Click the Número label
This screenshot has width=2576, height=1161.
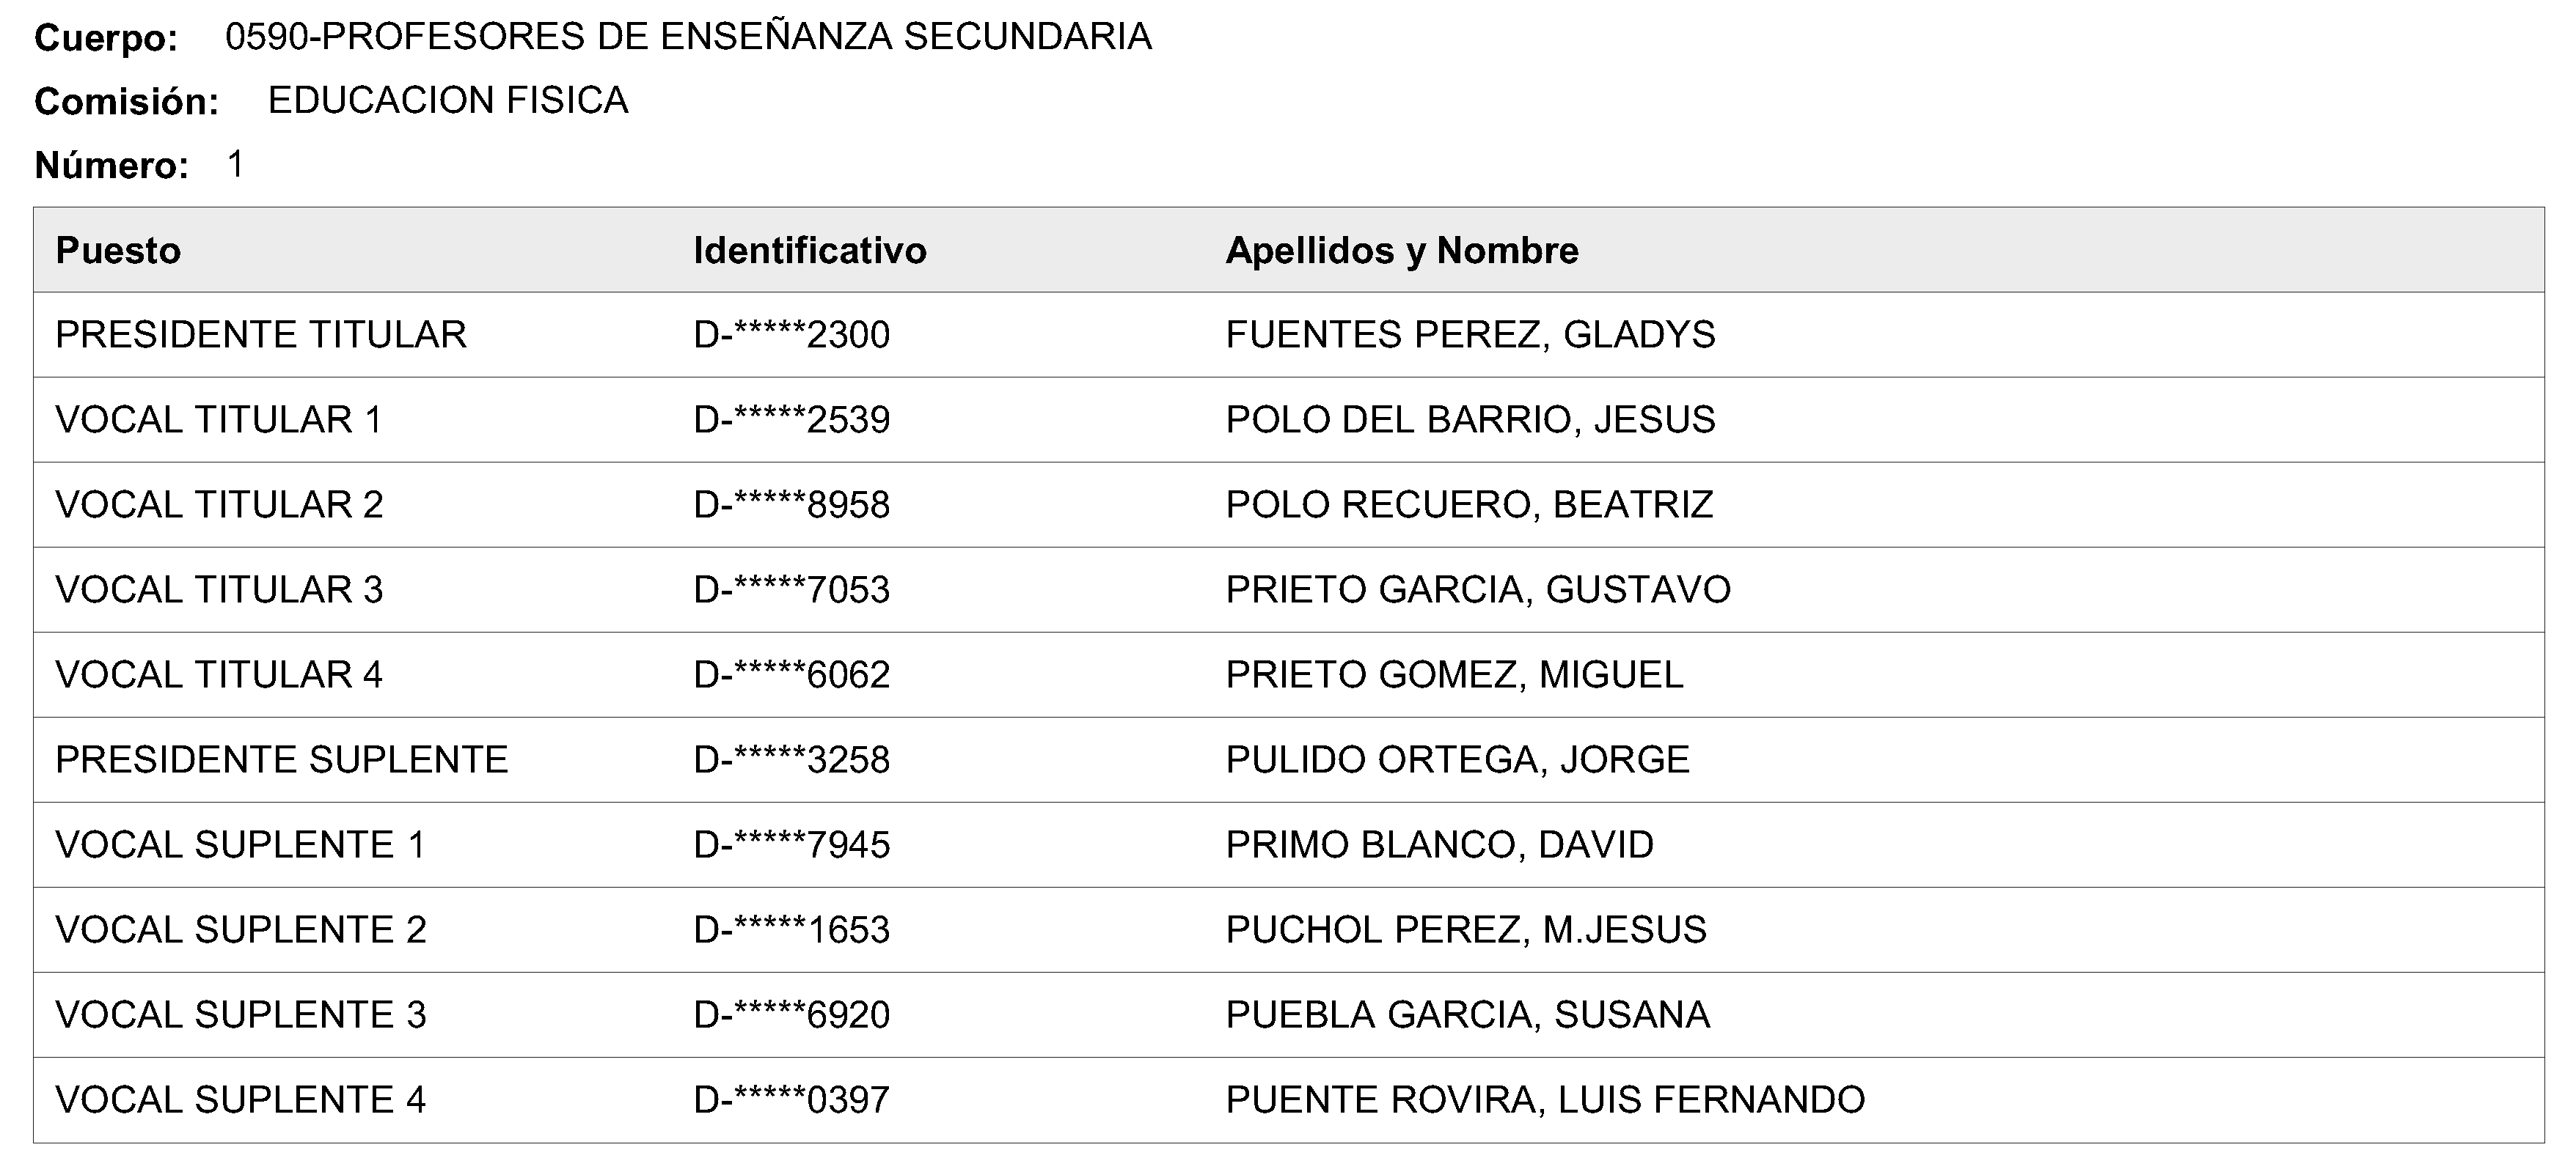(111, 165)
